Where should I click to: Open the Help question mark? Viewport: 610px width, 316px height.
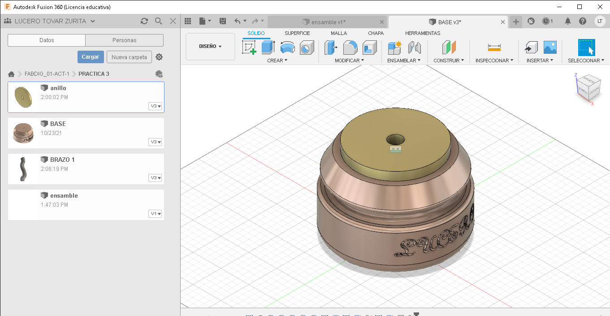[x=583, y=21]
